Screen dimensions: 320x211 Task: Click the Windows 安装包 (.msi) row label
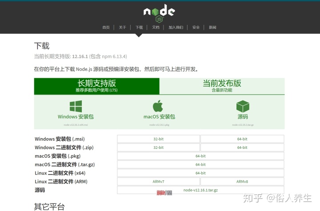coord(60,139)
